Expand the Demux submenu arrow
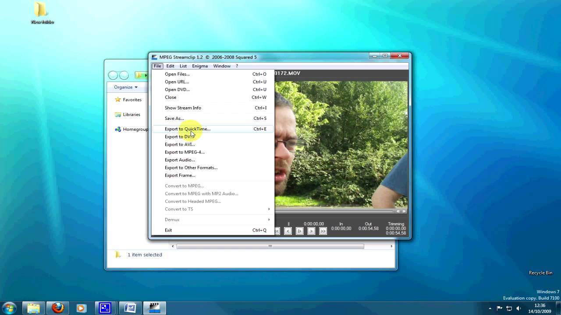The image size is (561, 315). (269, 220)
